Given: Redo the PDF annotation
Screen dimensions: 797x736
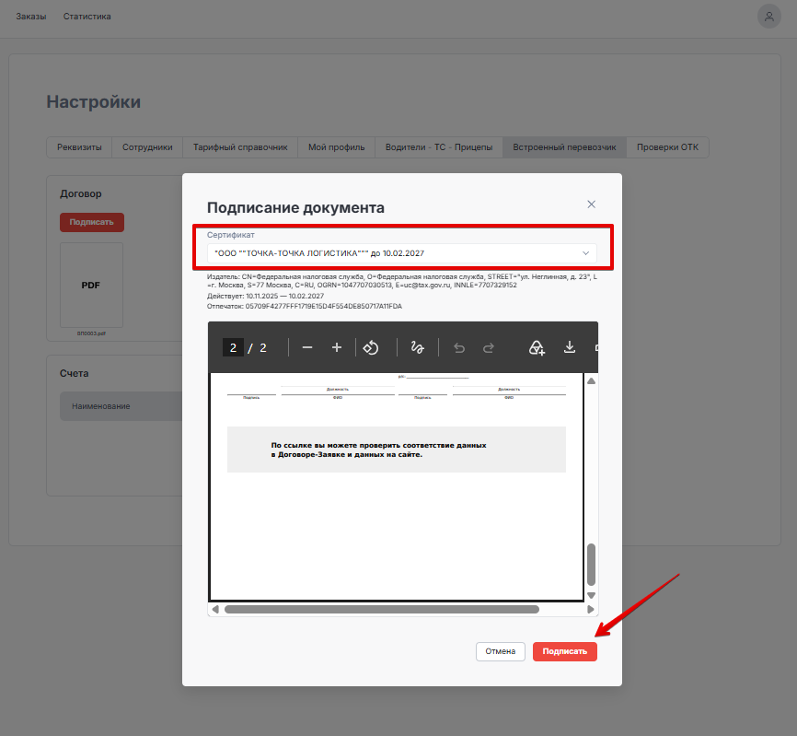Looking at the screenshot, I should [489, 348].
